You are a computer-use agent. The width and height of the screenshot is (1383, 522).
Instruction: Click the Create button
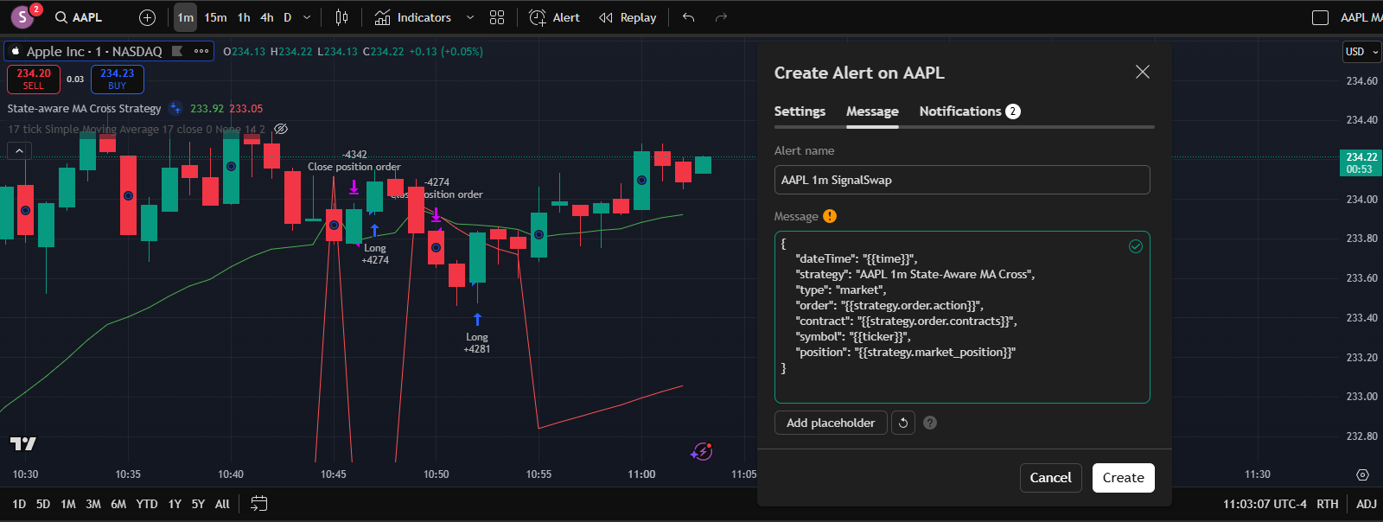tap(1123, 478)
